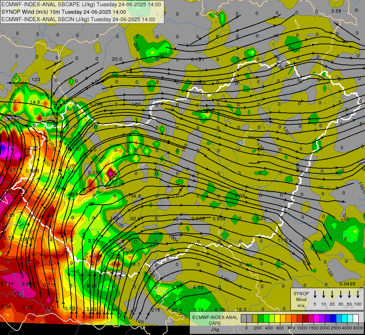Pick the white 6000 swatch in legend

pos(356,318)
